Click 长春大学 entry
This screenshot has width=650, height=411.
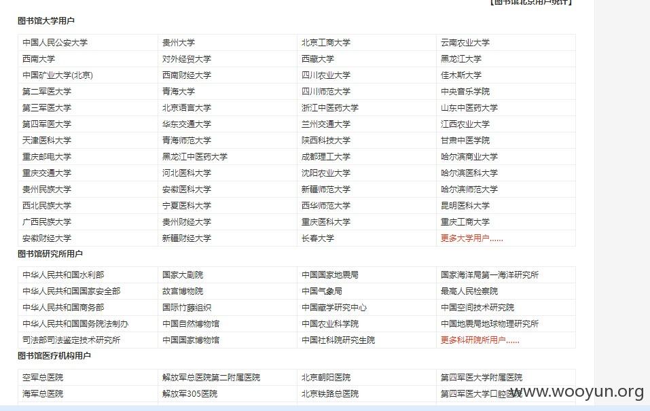(x=318, y=238)
